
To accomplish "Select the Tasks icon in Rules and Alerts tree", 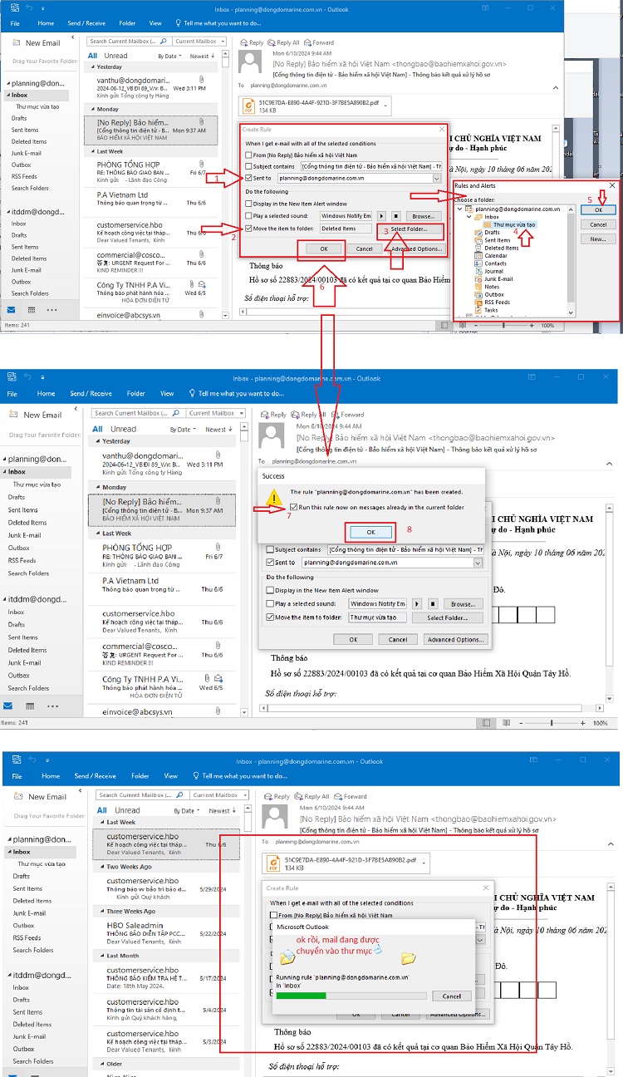I will pos(479,310).
